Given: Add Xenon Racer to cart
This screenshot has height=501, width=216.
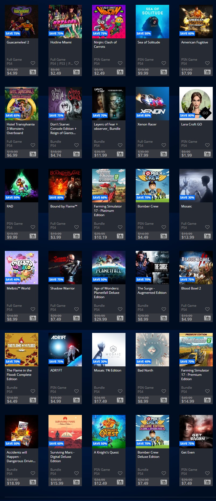Looking at the screenshot, I should (163, 154).
